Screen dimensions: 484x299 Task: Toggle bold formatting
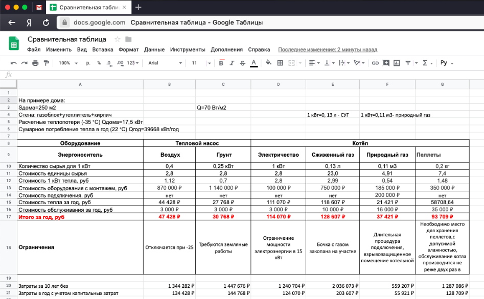(221, 63)
